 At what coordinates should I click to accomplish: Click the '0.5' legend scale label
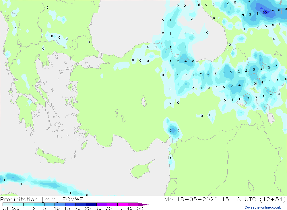(15, 208)
